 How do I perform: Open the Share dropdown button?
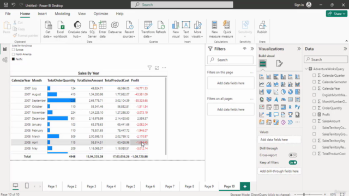click(x=336, y=14)
